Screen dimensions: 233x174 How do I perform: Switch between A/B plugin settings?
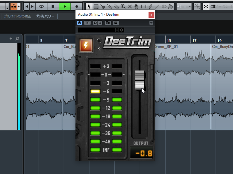108,23
